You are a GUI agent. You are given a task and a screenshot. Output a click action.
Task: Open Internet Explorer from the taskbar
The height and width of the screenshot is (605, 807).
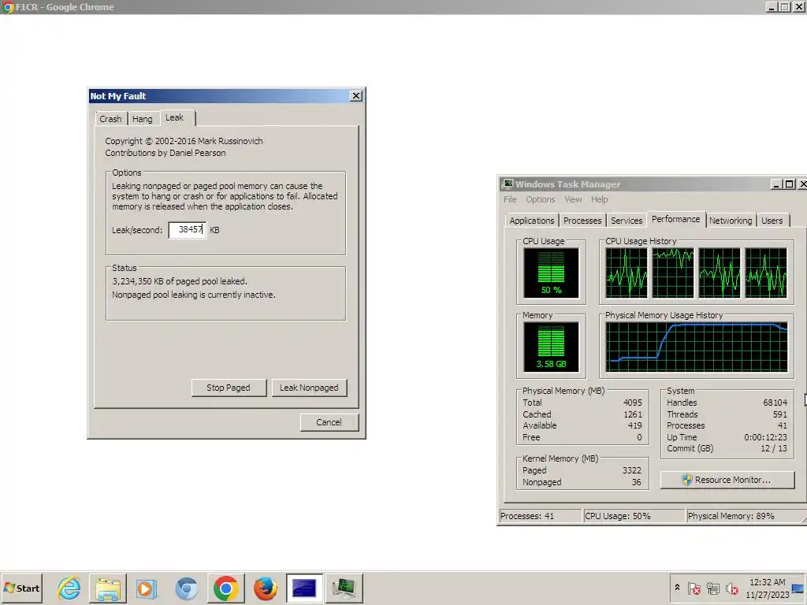pyautogui.click(x=69, y=588)
